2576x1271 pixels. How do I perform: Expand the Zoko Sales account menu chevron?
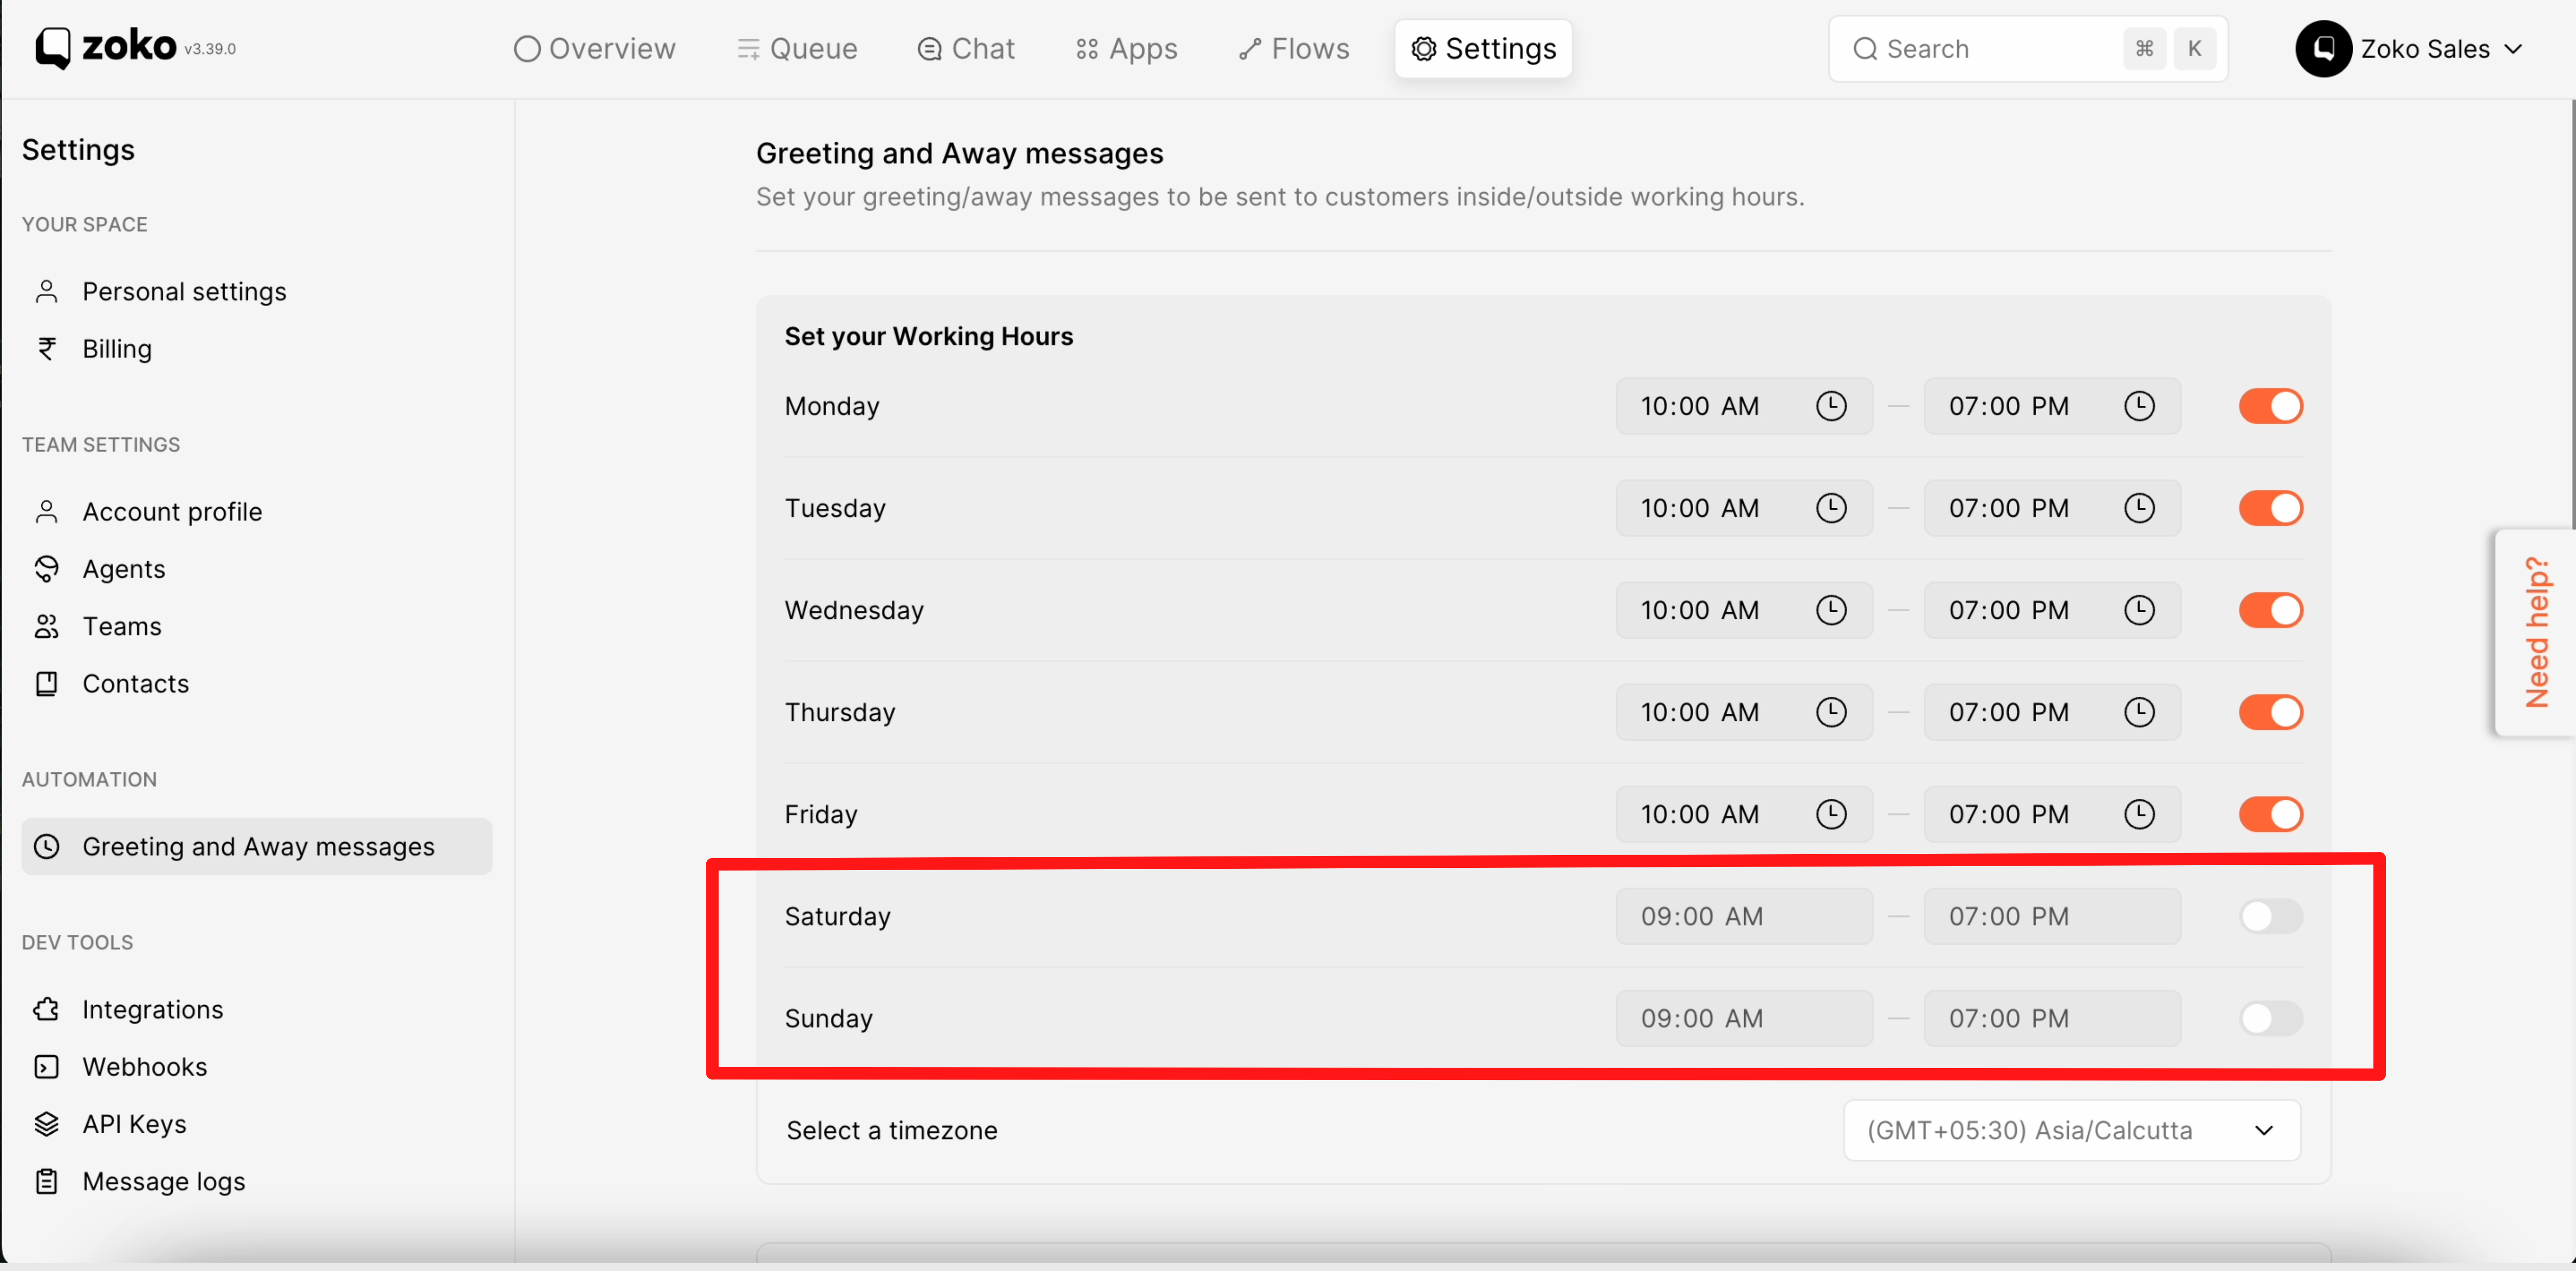click(x=2513, y=48)
